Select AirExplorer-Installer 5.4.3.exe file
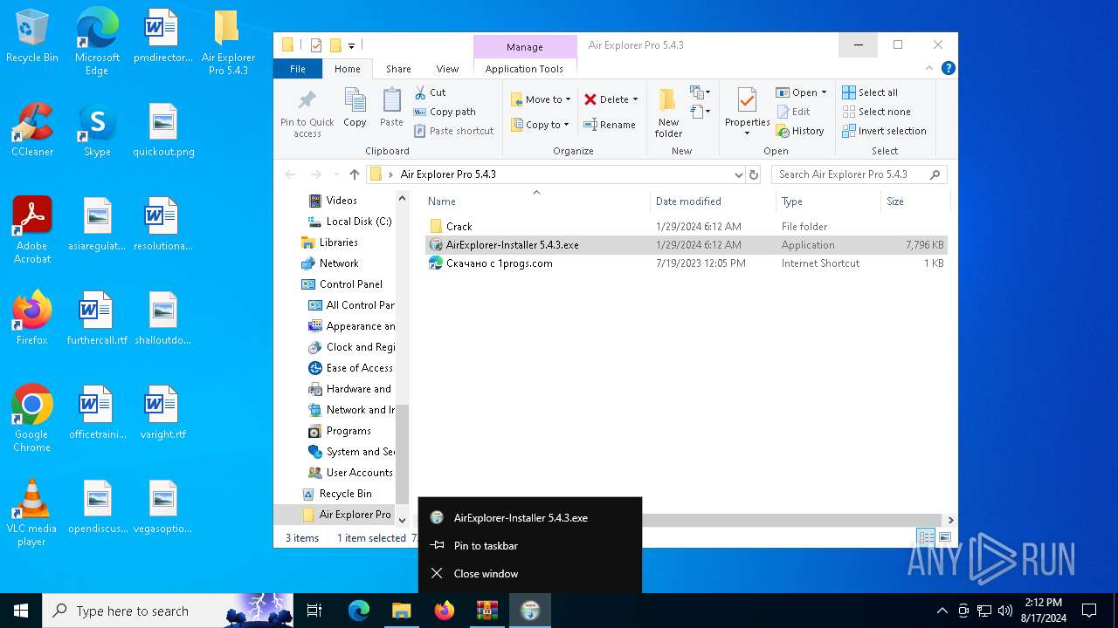Image resolution: width=1118 pixels, height=628 pixels. (x=686, y=245)
